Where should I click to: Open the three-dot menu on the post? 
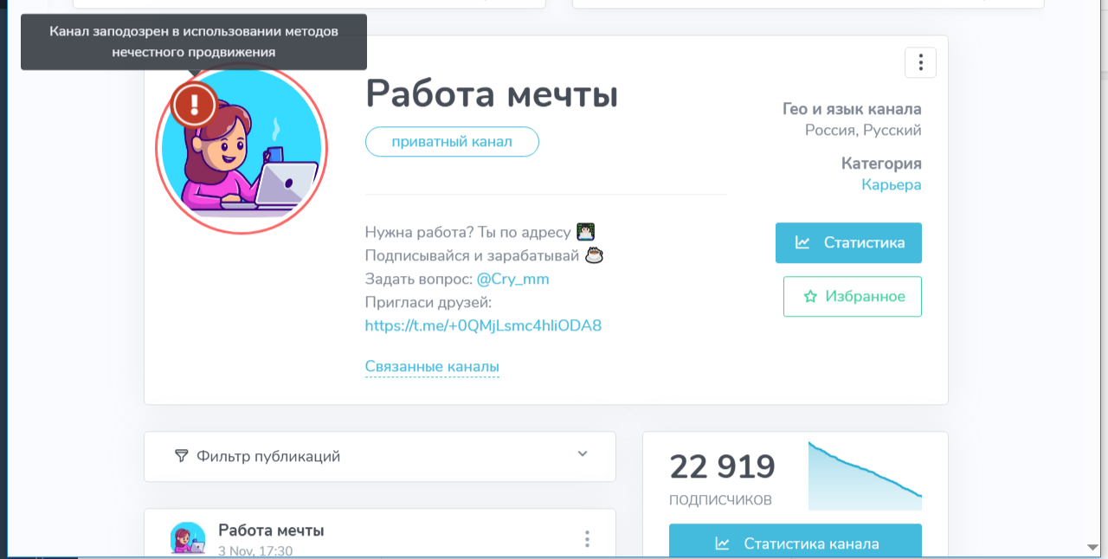[587, 538]
